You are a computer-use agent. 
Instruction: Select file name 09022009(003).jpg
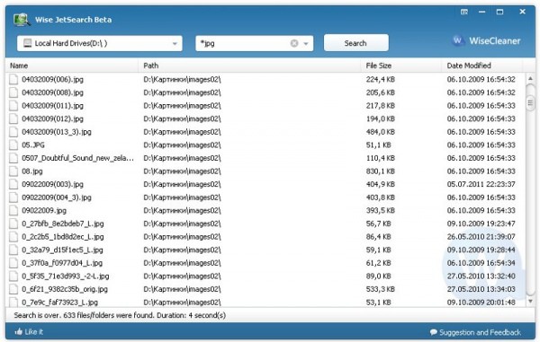coord(53,184)
